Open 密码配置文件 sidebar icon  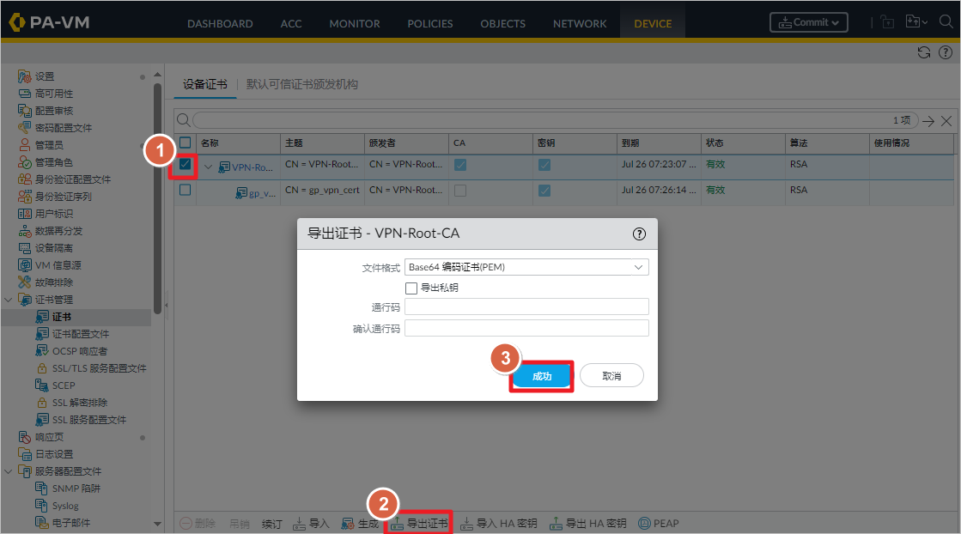[x=25, y=128]
